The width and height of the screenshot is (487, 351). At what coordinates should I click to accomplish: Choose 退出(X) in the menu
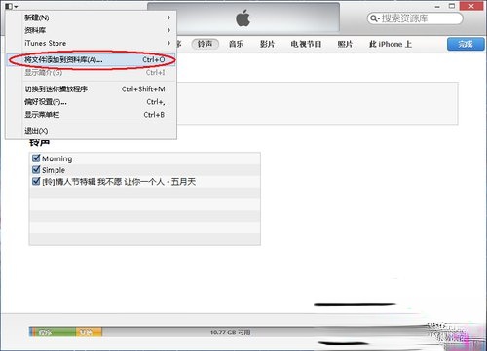pos(92,131)
